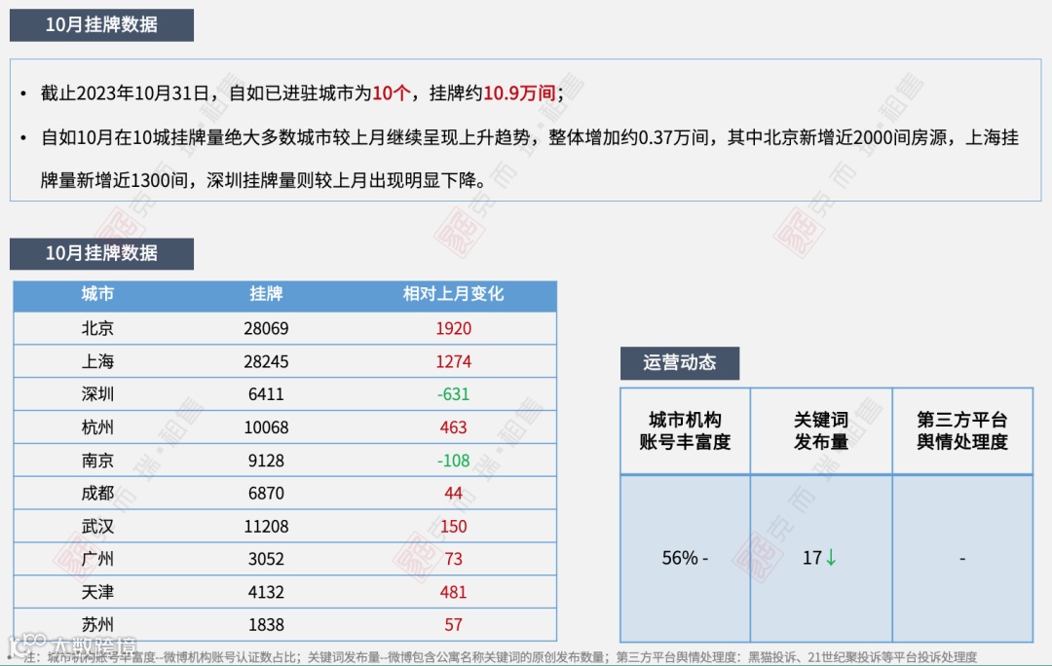Click the green change value -108
Screen dimensions: 1052x666
click(x=454, y=461)
